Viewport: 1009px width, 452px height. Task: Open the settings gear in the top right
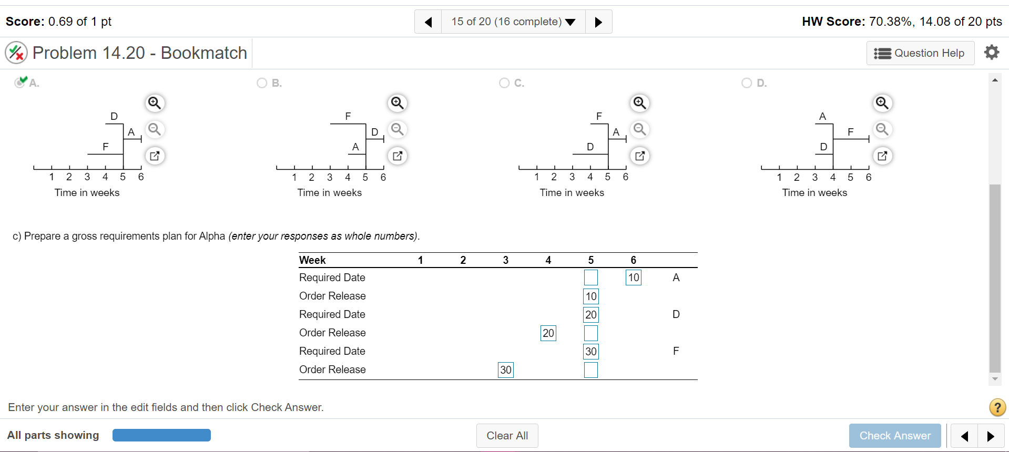[x=991, y=53]
